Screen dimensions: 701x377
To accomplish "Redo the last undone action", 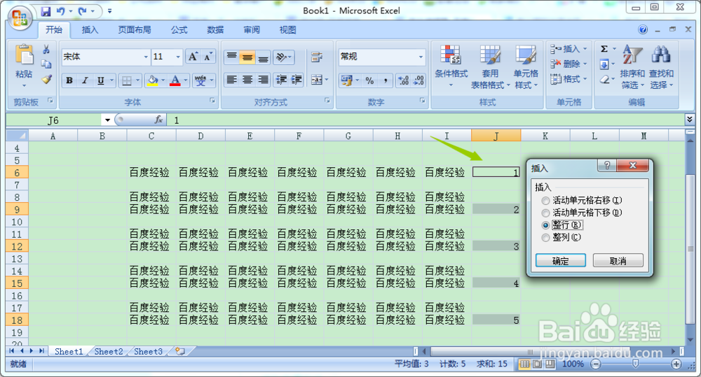I will pyautogui.click(x=83, y=11).
